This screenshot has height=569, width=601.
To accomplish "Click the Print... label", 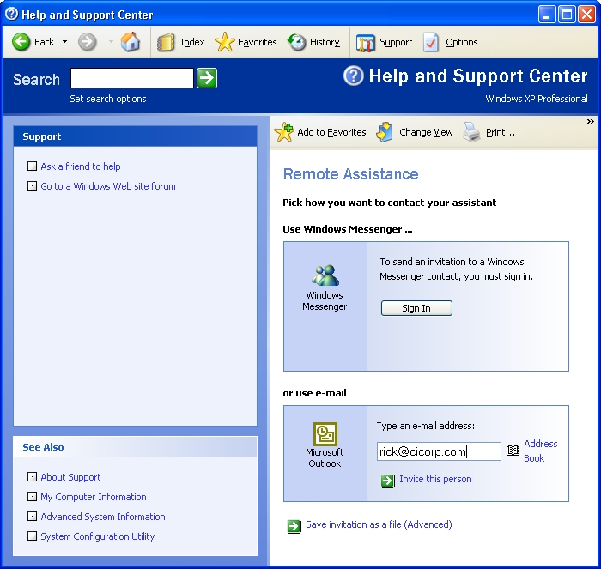I will [x=501, y=132].
